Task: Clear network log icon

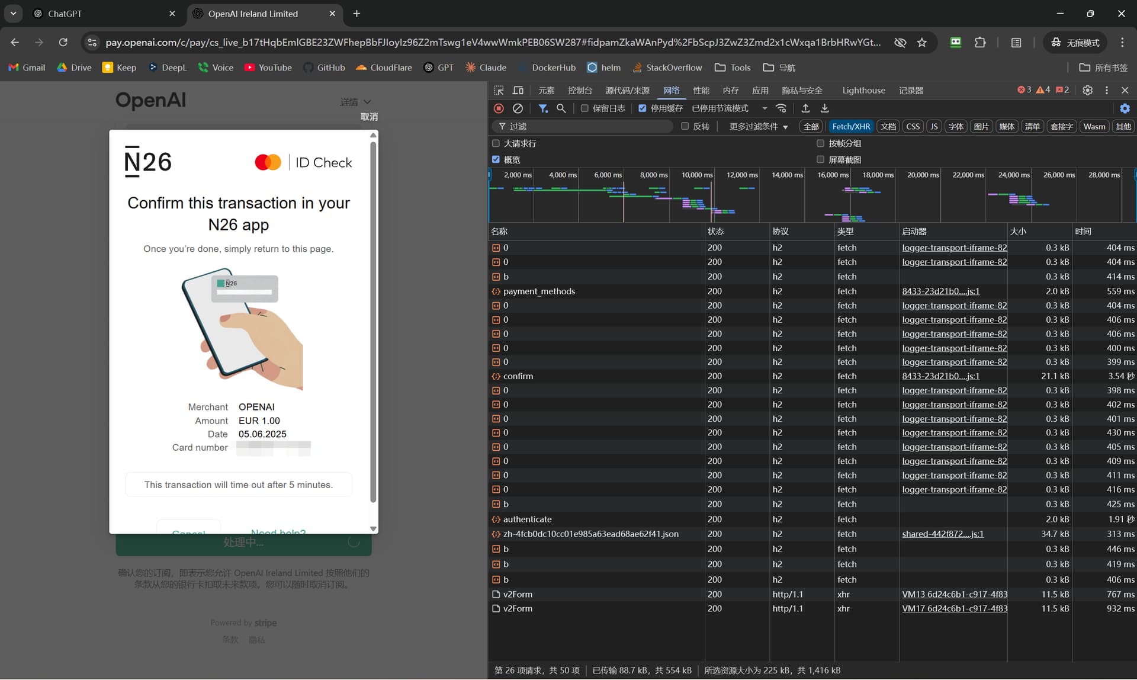Action: pos(518,108)
